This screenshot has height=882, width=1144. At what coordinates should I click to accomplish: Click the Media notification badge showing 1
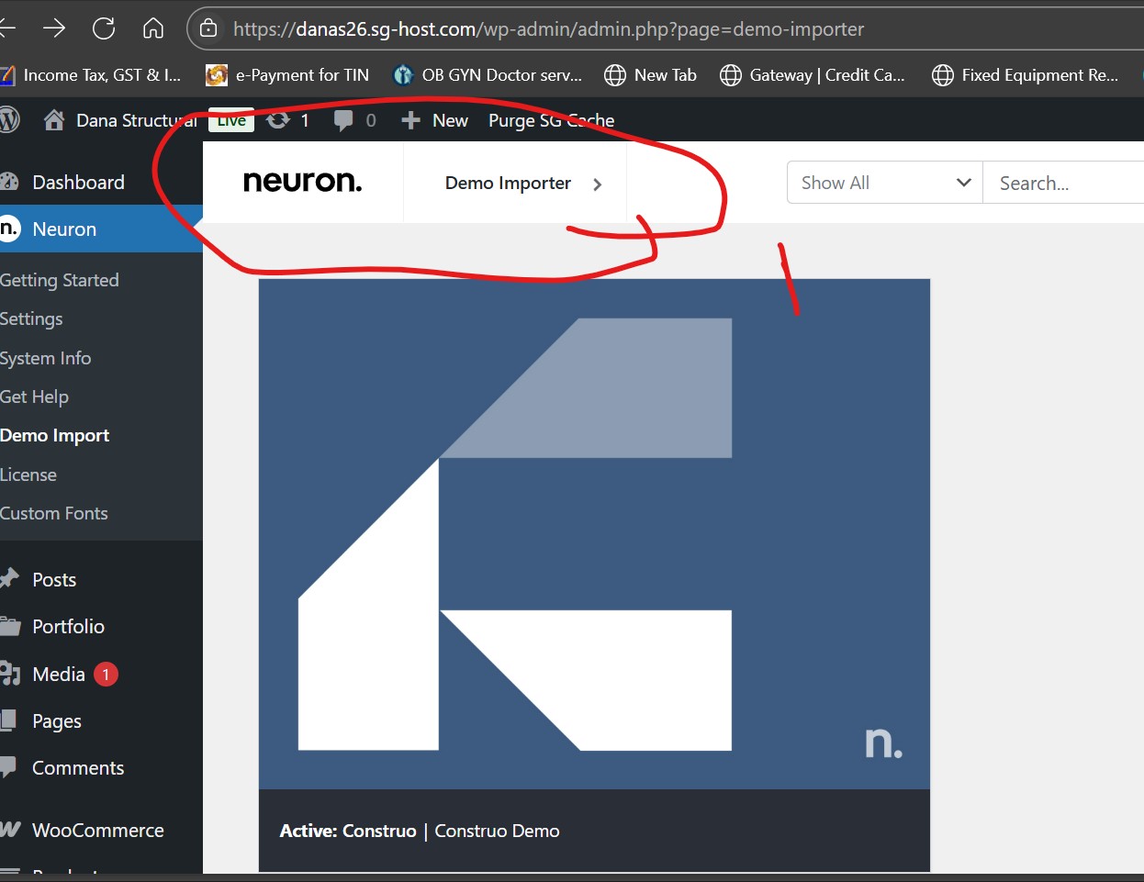point(106,675)
